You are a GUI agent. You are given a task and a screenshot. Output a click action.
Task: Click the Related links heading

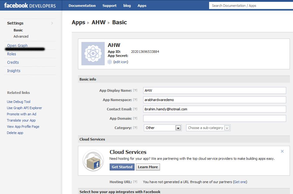pyautogui.click(x=19, y=93)
